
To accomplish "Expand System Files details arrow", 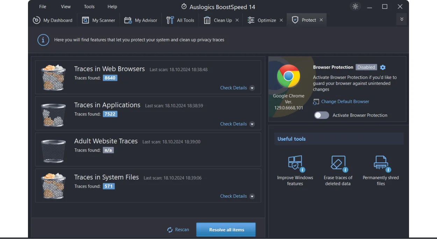I will pos(252,196).
